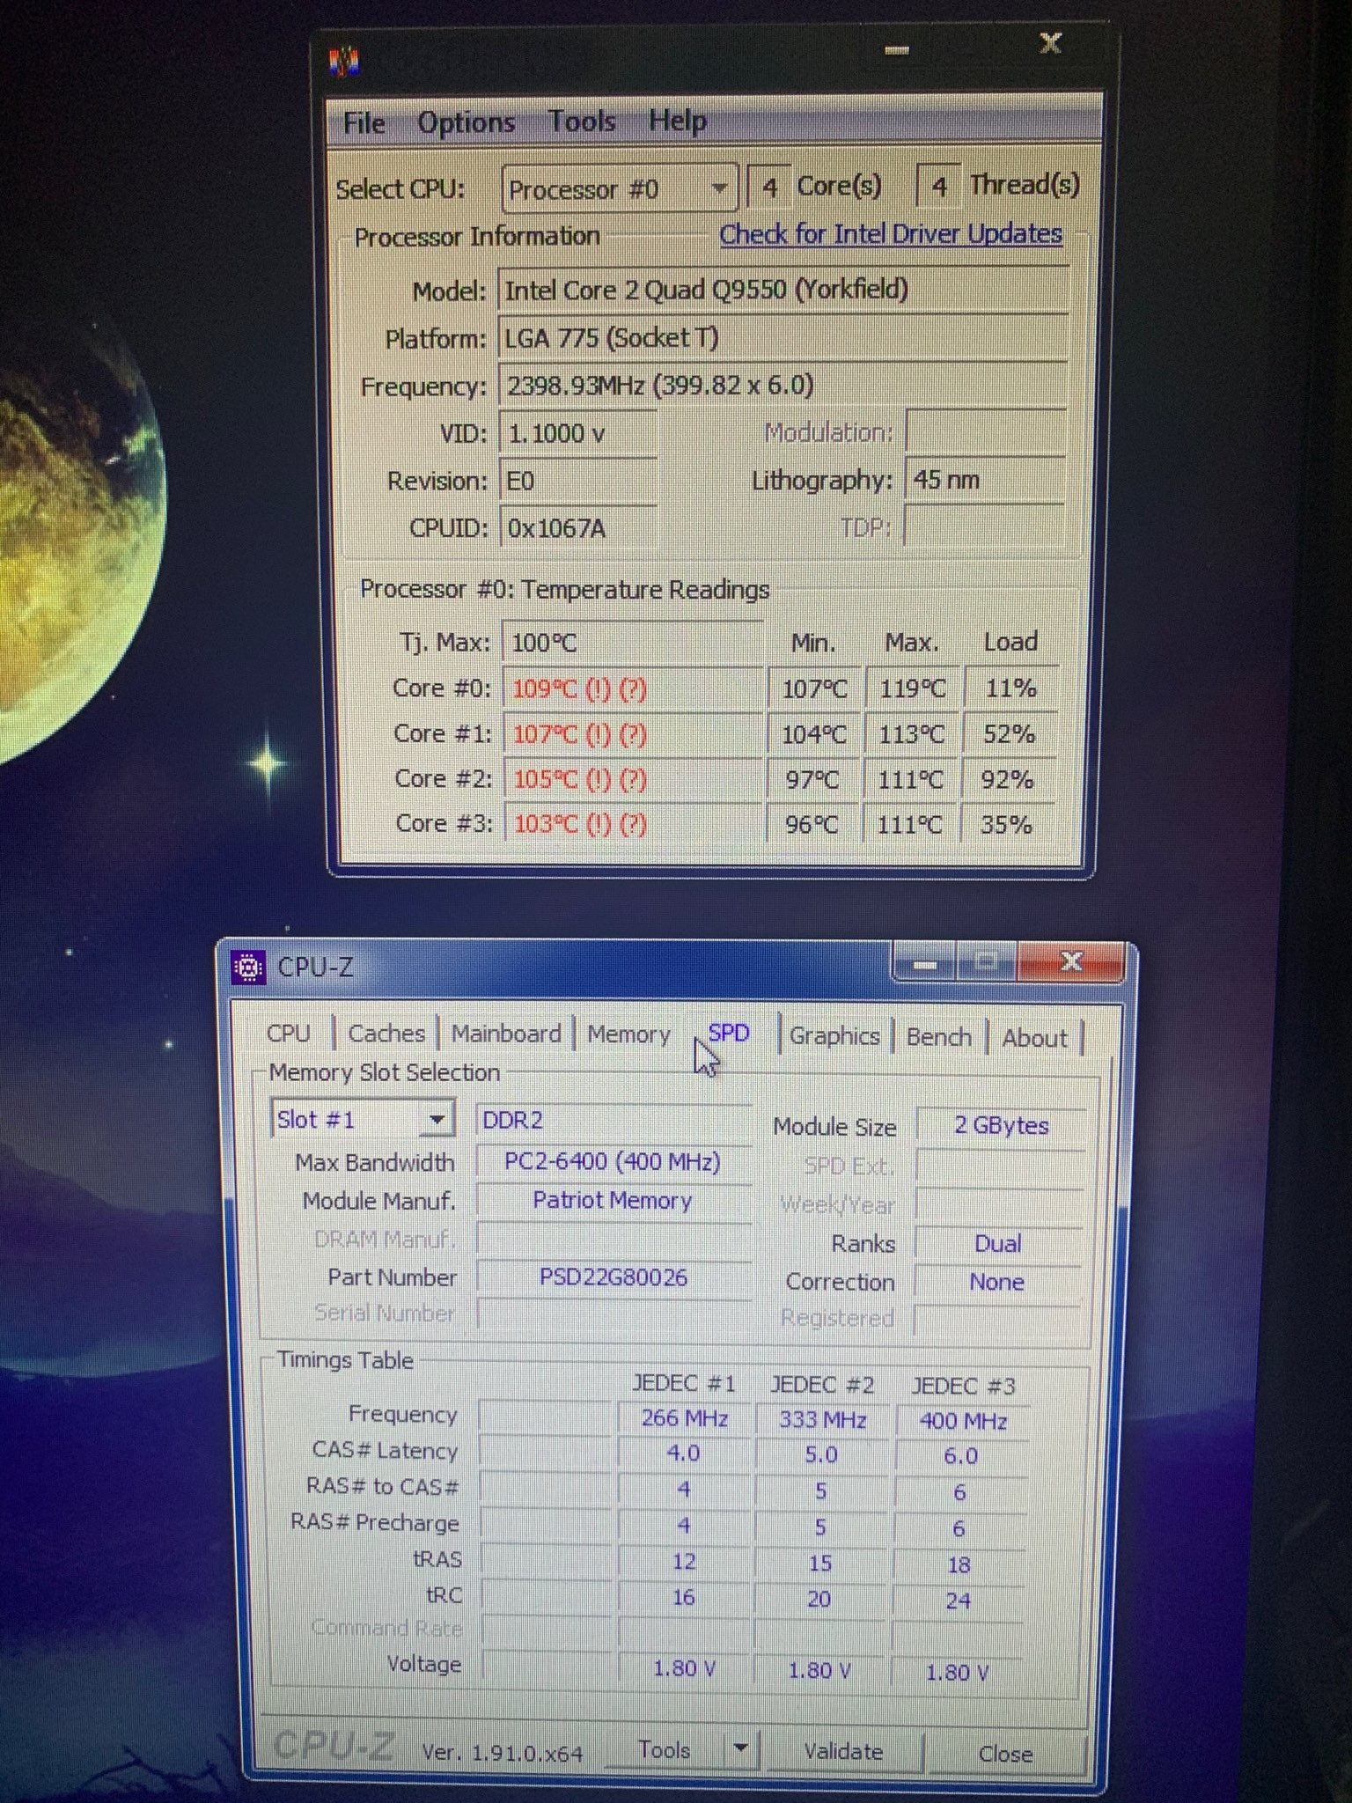
Task: Click the VID value 1.1000 v
Action: point(578,433)
